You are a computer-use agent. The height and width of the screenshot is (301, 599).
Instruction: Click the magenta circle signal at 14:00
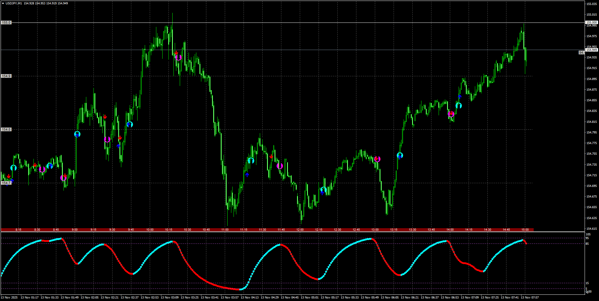451,114
